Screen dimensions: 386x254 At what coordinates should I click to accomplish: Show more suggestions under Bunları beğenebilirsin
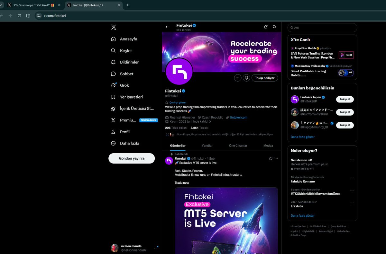pos(303,137)
